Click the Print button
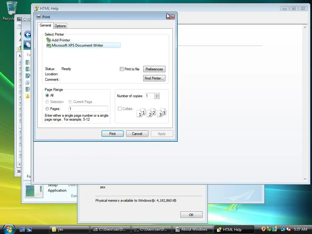Viewport: 312px width, 234px height. coord(112,134)
